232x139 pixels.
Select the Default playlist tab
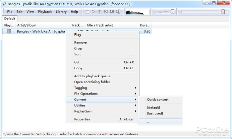pyautogui.click(x=10, y=19)
